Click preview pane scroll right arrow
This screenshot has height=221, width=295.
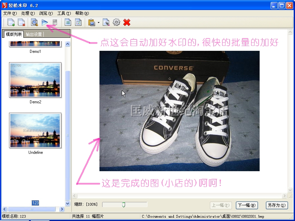(284, 196)
